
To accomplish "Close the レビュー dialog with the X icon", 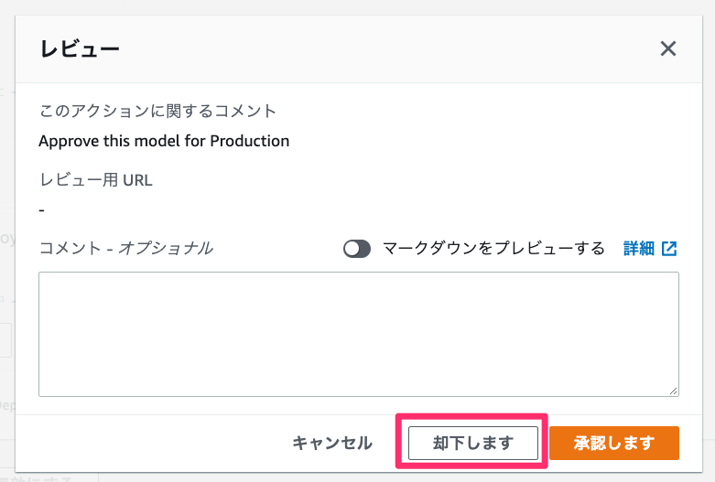I will click(668, 48).
